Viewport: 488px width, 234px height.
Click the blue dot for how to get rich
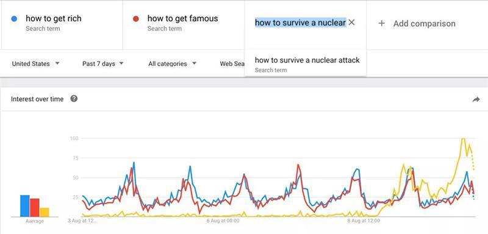pyautogui.click(x=14, y=19)
